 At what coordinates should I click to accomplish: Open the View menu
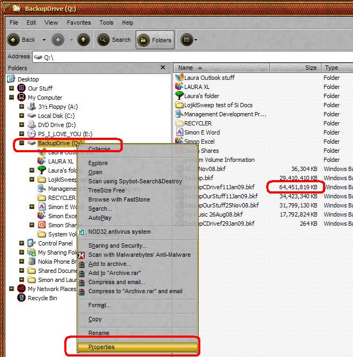(x=51, y=23)
